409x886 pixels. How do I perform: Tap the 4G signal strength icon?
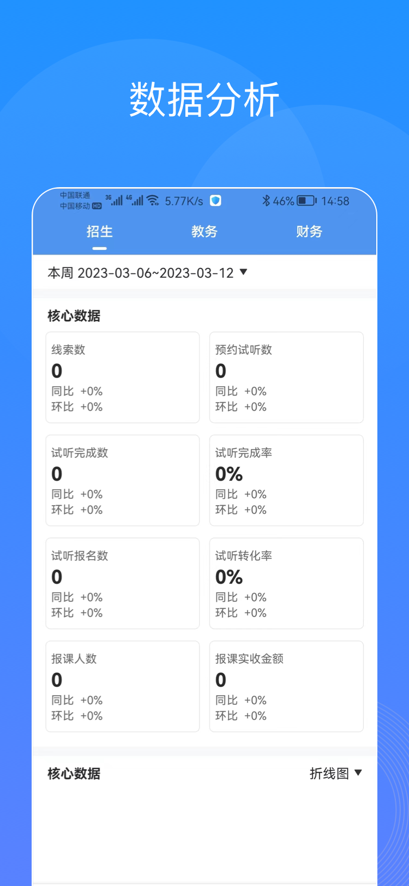(x=135, y=200)
